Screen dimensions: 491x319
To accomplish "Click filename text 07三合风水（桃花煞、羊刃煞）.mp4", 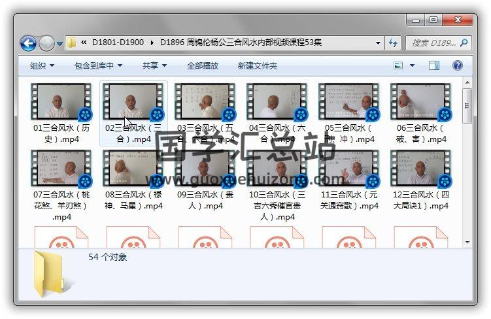I will (x=61, y=206).
